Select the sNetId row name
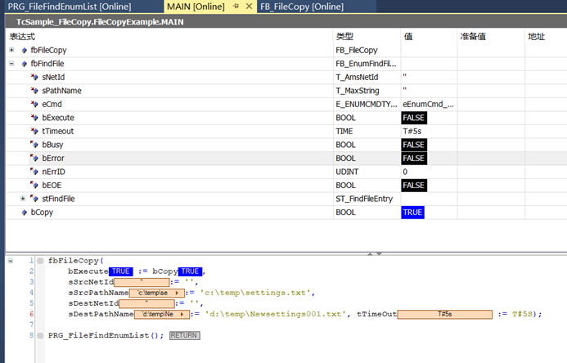Viewport: 567px width, 363px height. 53,78
